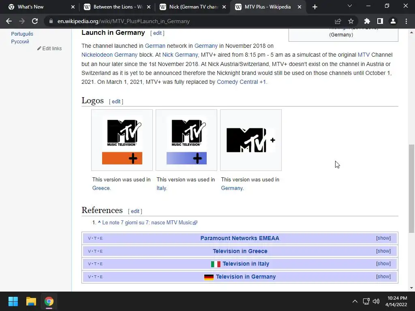The image size is (415, 311).
Task: Edit the References section
Action: (135, 211)
